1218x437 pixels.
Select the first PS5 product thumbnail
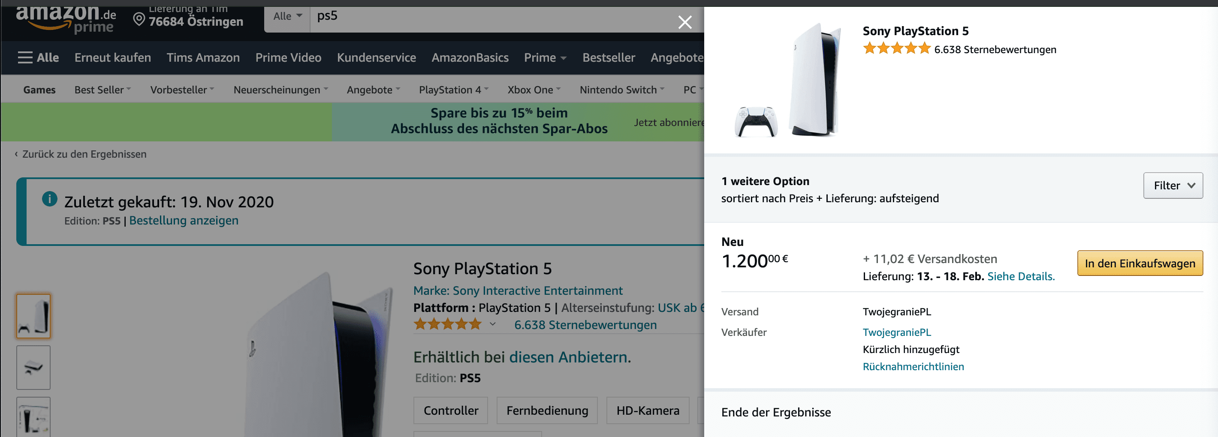tap(33, 316)
